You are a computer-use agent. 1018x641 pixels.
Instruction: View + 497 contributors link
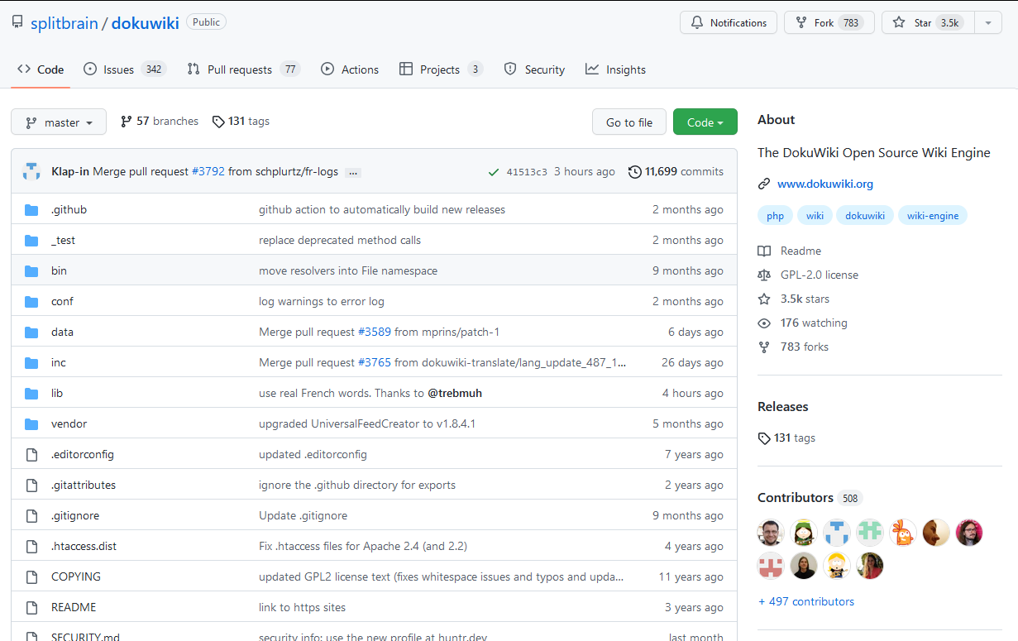click(x=806, y=601)
